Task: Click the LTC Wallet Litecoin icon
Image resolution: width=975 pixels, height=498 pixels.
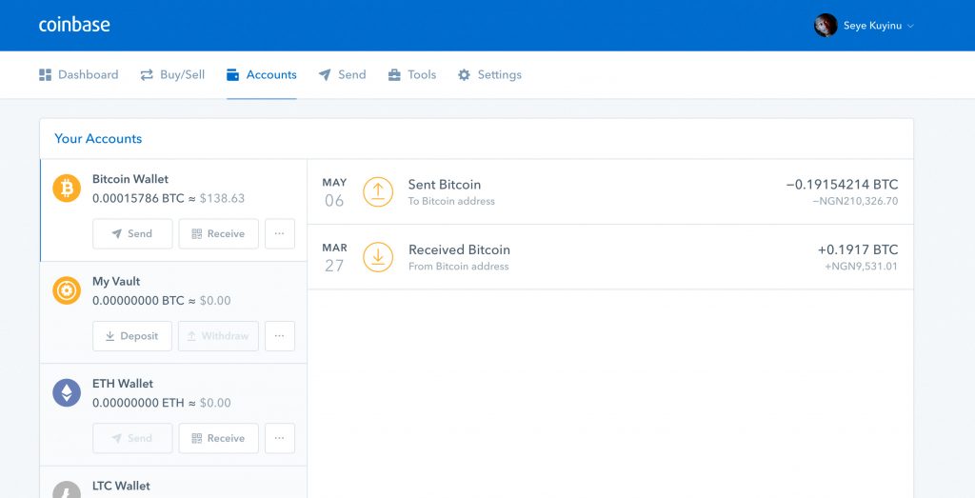Action: [x=67, y=490]
